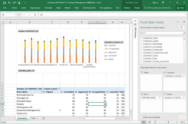Switch to the Data sheet tab
The width and height of the screenshot is (188, 124).
[x=33, y=118]
